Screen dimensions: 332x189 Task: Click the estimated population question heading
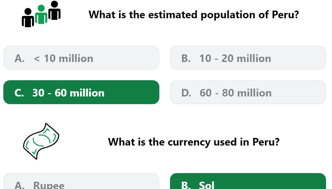point(194,15)
